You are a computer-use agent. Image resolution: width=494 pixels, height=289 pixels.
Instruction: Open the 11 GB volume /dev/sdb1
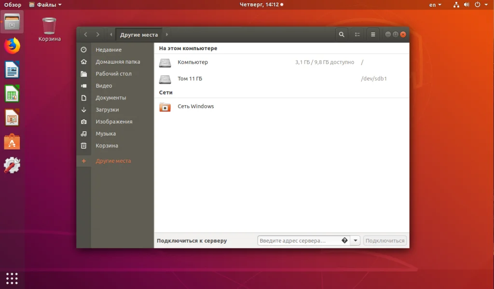click(282, 79)
